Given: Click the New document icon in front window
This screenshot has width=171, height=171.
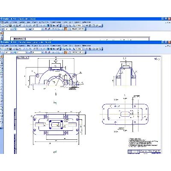Looking at the screenshot, I should (3, 49).
